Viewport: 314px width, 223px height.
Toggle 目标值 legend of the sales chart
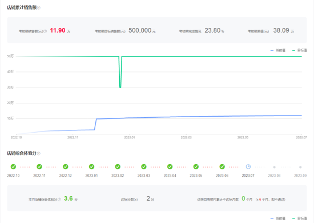(x=299, y=50)
